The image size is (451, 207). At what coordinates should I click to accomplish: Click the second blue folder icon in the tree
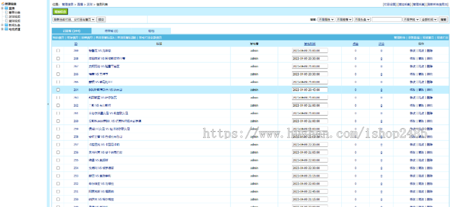pyautogui.click(x=7, y=25)
